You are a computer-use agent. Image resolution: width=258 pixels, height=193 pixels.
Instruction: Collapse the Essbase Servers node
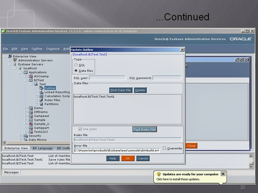tap(10, 64)
